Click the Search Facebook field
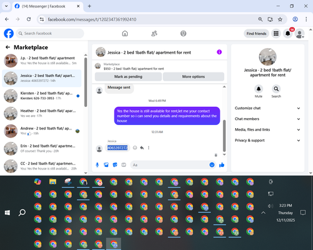This screenshot has width=313, height=250. [50, 33]
